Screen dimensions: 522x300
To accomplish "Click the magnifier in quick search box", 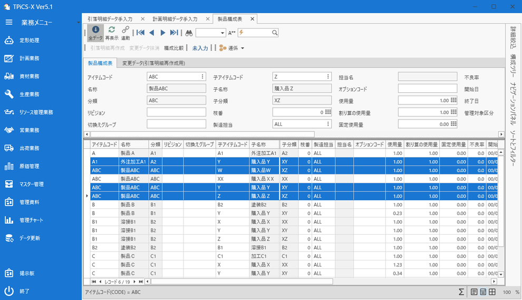I will click(275, 33).
